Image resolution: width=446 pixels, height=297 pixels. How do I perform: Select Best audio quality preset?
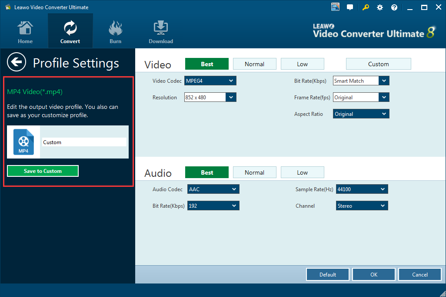(x=207, y=172)
